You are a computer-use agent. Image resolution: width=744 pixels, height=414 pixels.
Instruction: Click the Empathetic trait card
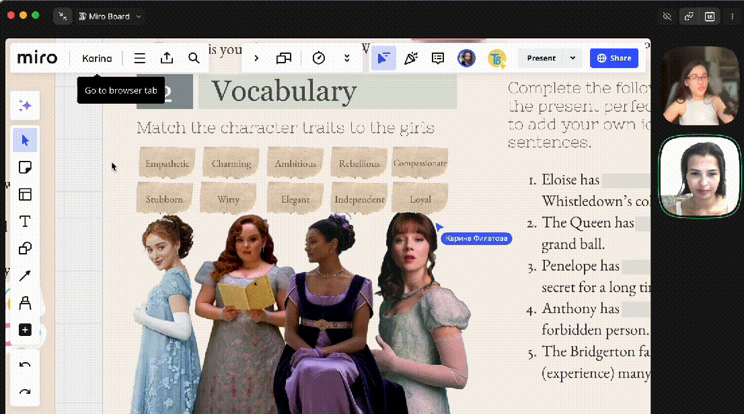pyautogui.click(x=167, y=164)
